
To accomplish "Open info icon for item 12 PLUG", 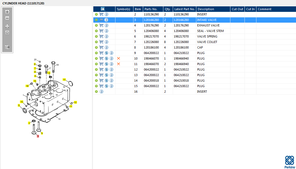I will pyautogui.click(x=111, y=69).
